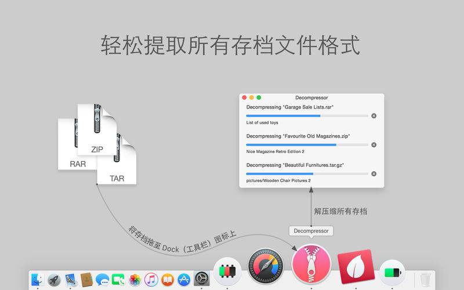Click 'Decompressing "Favourite Old Magazines.zip"' label
Screen dimensions: 464x290
pyautogui.click(x=298, y=136)
